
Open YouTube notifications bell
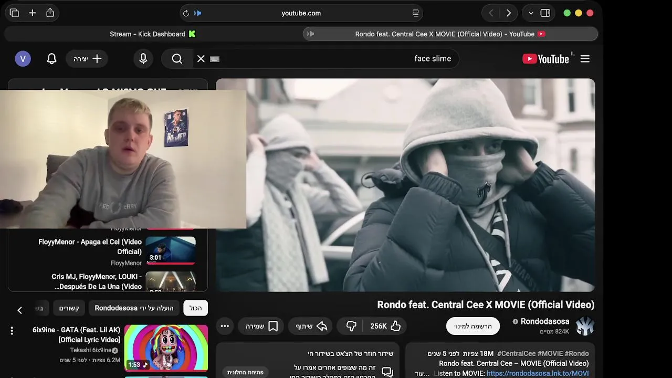pyautogui.click(x=51, y=59)
